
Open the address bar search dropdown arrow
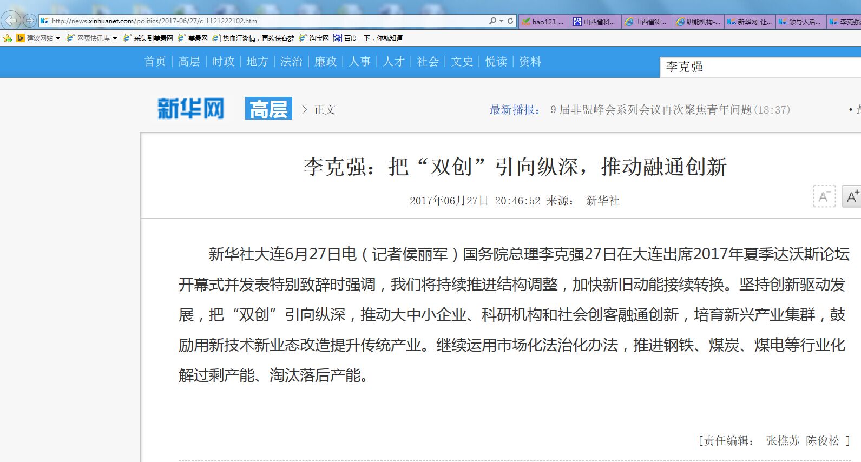501,21
